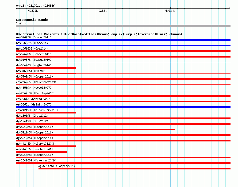This screenshot has height=187, width=238.
Task: Click the red bar under dgv5911n54
Action: tap(123, 135)
